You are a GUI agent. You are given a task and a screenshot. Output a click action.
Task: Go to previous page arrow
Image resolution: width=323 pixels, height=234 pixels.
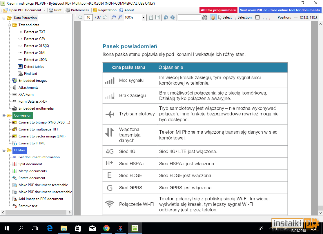click(80, 17)
